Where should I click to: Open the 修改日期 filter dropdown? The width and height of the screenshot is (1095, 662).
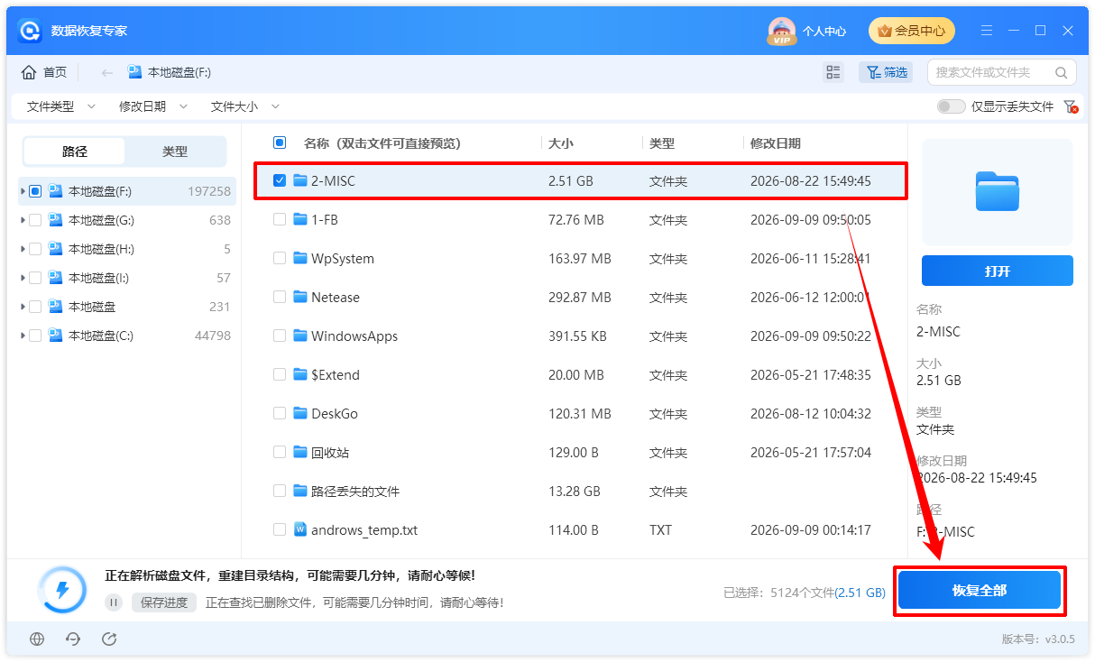153,106
